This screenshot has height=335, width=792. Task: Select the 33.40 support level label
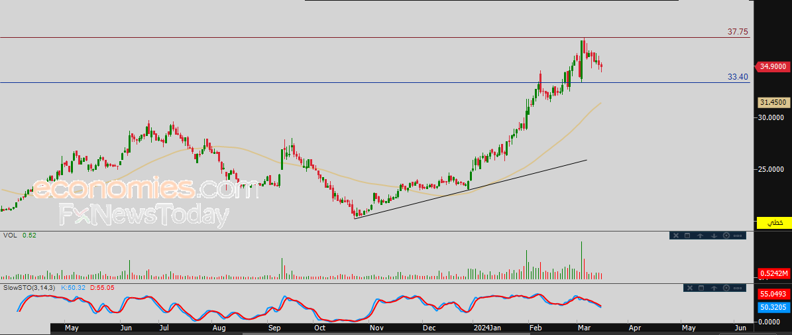(x=738, y=77)
